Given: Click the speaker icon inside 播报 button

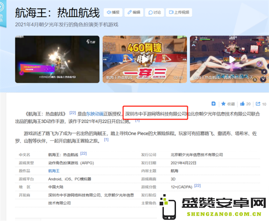Looking at the screenshot, I should pyautogui.click(x=109, y=13).
